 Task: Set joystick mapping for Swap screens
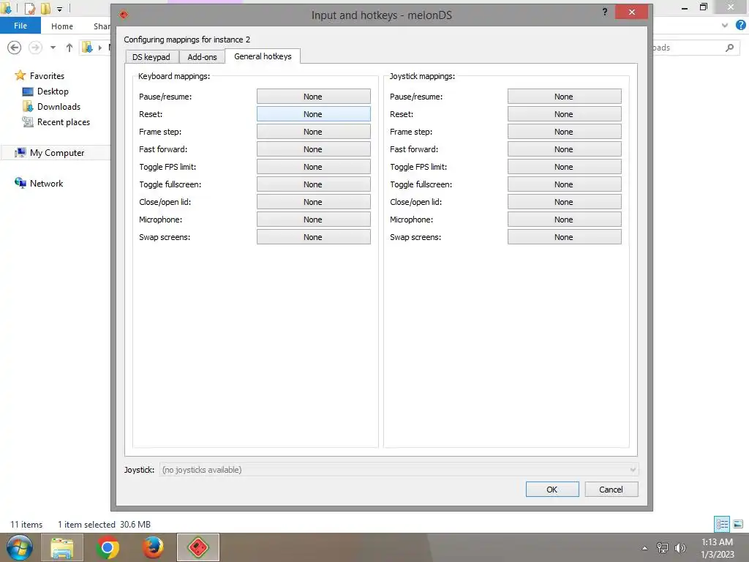coord(564,237)
